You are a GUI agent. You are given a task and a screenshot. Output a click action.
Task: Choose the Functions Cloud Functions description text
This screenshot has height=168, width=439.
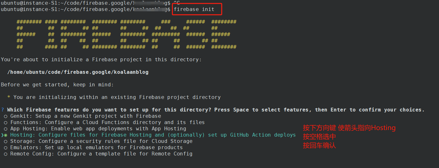[x=107, y=122]
